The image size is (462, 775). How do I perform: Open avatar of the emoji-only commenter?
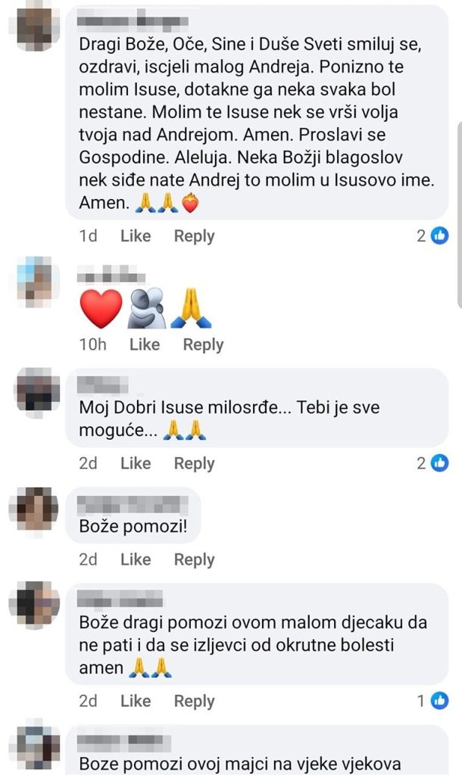pyautogui.click(x=36, y=280)
